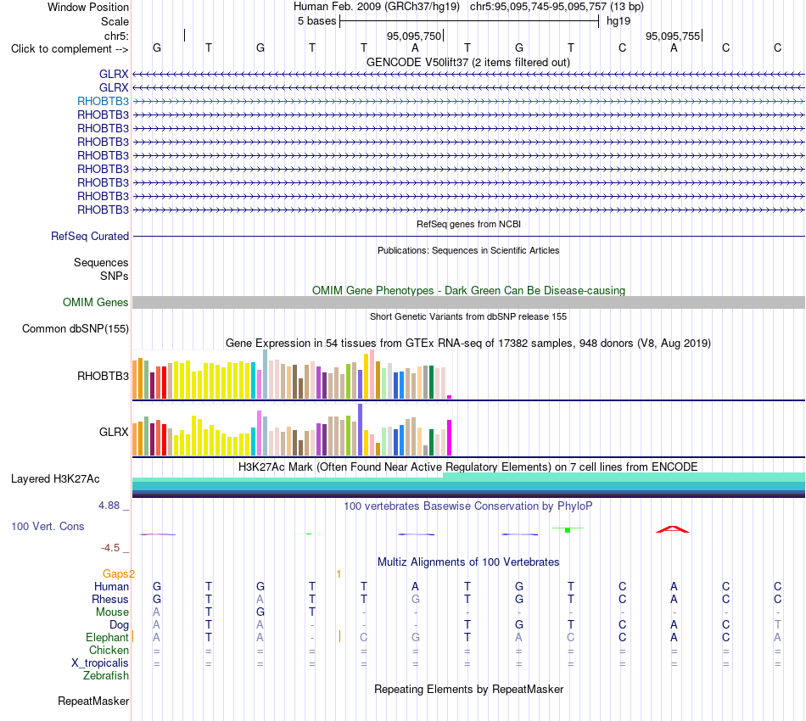Click 'Publications: Sequences in Scientific Articles' title
Viewport: 806px width, 721px height.
pos(468,250)
